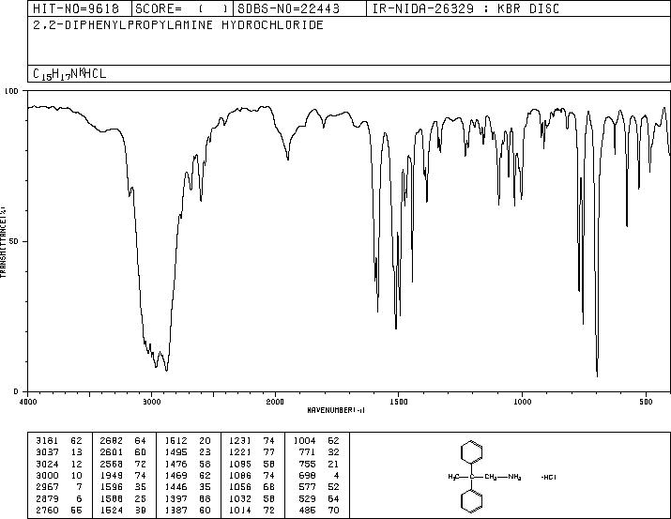Click the HCl label beside the structure
Viewport: 671px width, 519px height.
point(549,477)
